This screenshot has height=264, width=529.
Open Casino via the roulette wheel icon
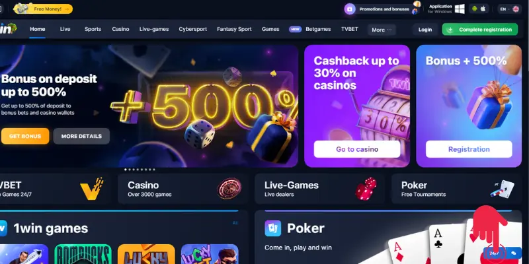[229, 189]
